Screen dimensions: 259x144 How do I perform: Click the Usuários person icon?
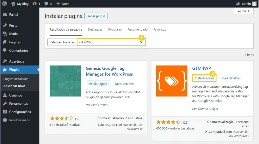click(5, 95)
